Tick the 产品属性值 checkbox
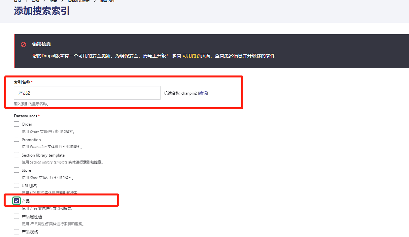Viewport: 409px width, 237px height. tap(17, 216)
